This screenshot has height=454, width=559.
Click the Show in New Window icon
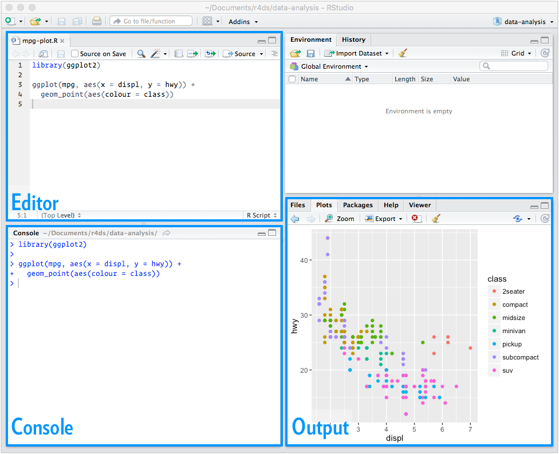pyautogui.click(x=43, y=54)
